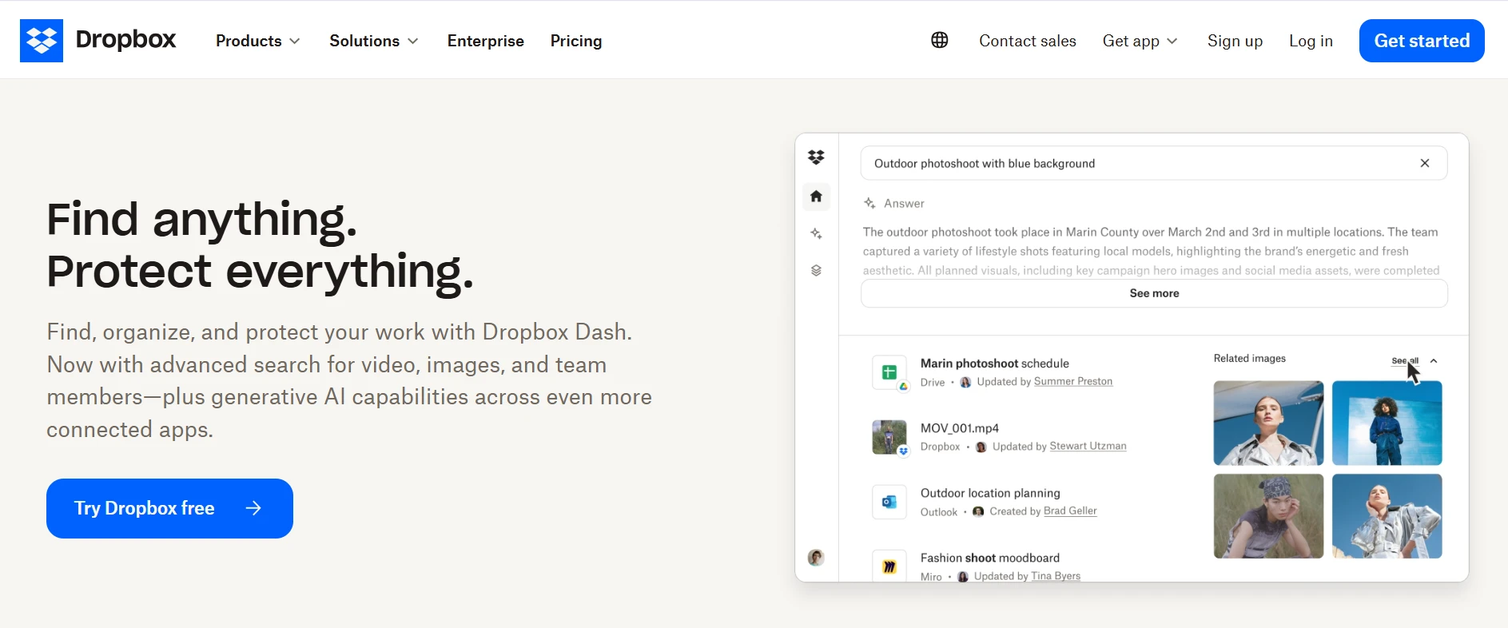Click the sparkle AI icon in sidebar

[x=816, y=233]
